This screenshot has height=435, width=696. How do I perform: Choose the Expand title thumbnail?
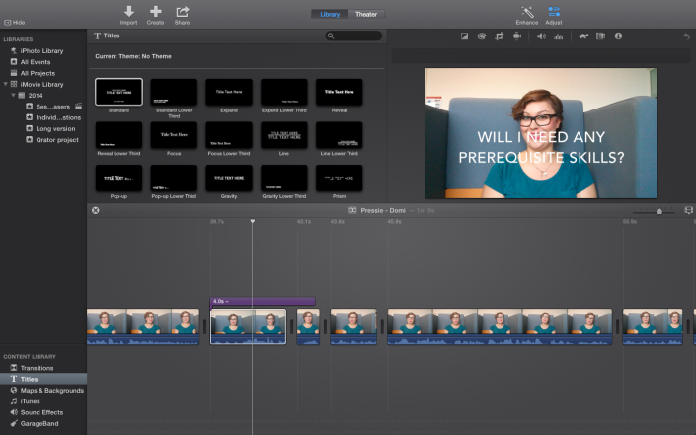pos(229,92)
